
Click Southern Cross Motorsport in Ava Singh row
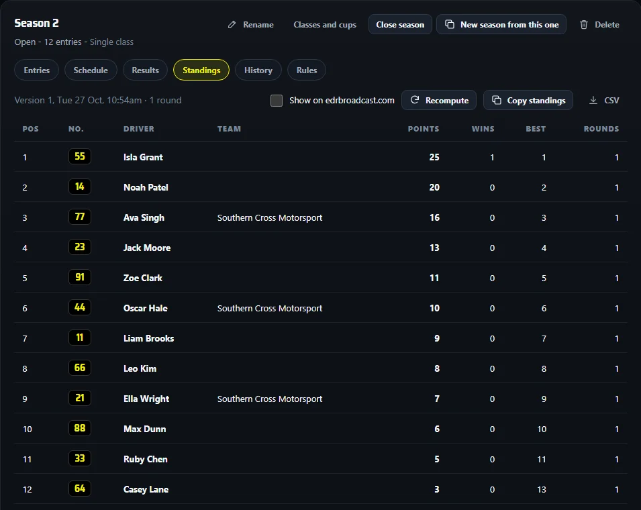270,218
